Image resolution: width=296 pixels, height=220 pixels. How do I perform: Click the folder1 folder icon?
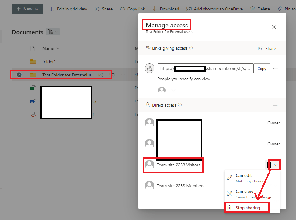tap(33, 62)
